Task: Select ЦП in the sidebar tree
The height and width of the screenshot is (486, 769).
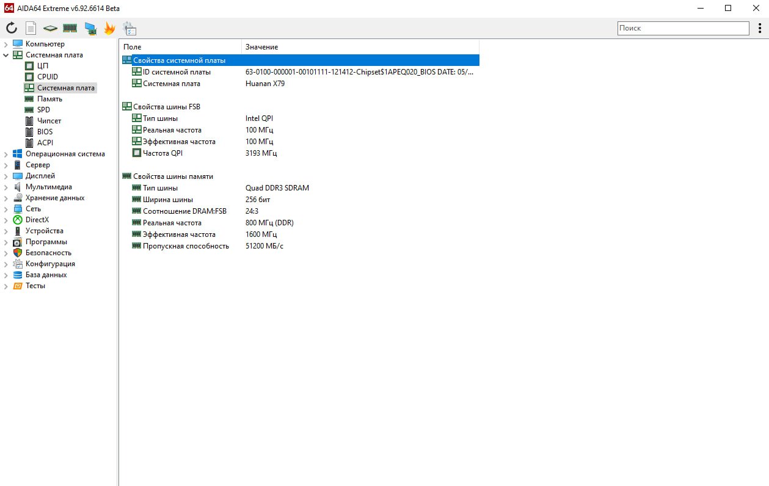Action: point(42,66)
